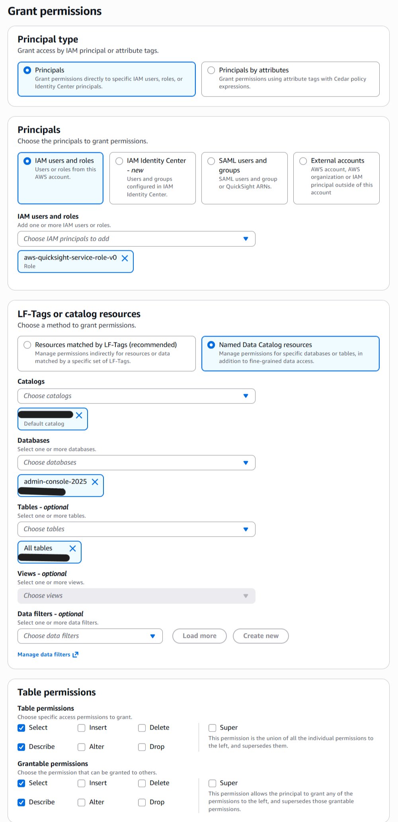Viewport: 398px width, 822px height.
Task: Expand the Choose data filters dropdown
Action: pyautogui.click(x=90, y=636)
